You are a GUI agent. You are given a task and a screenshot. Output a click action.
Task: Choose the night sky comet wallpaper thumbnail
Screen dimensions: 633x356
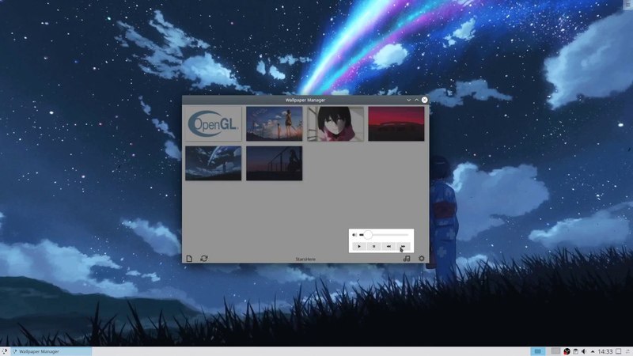click(213, 163)
